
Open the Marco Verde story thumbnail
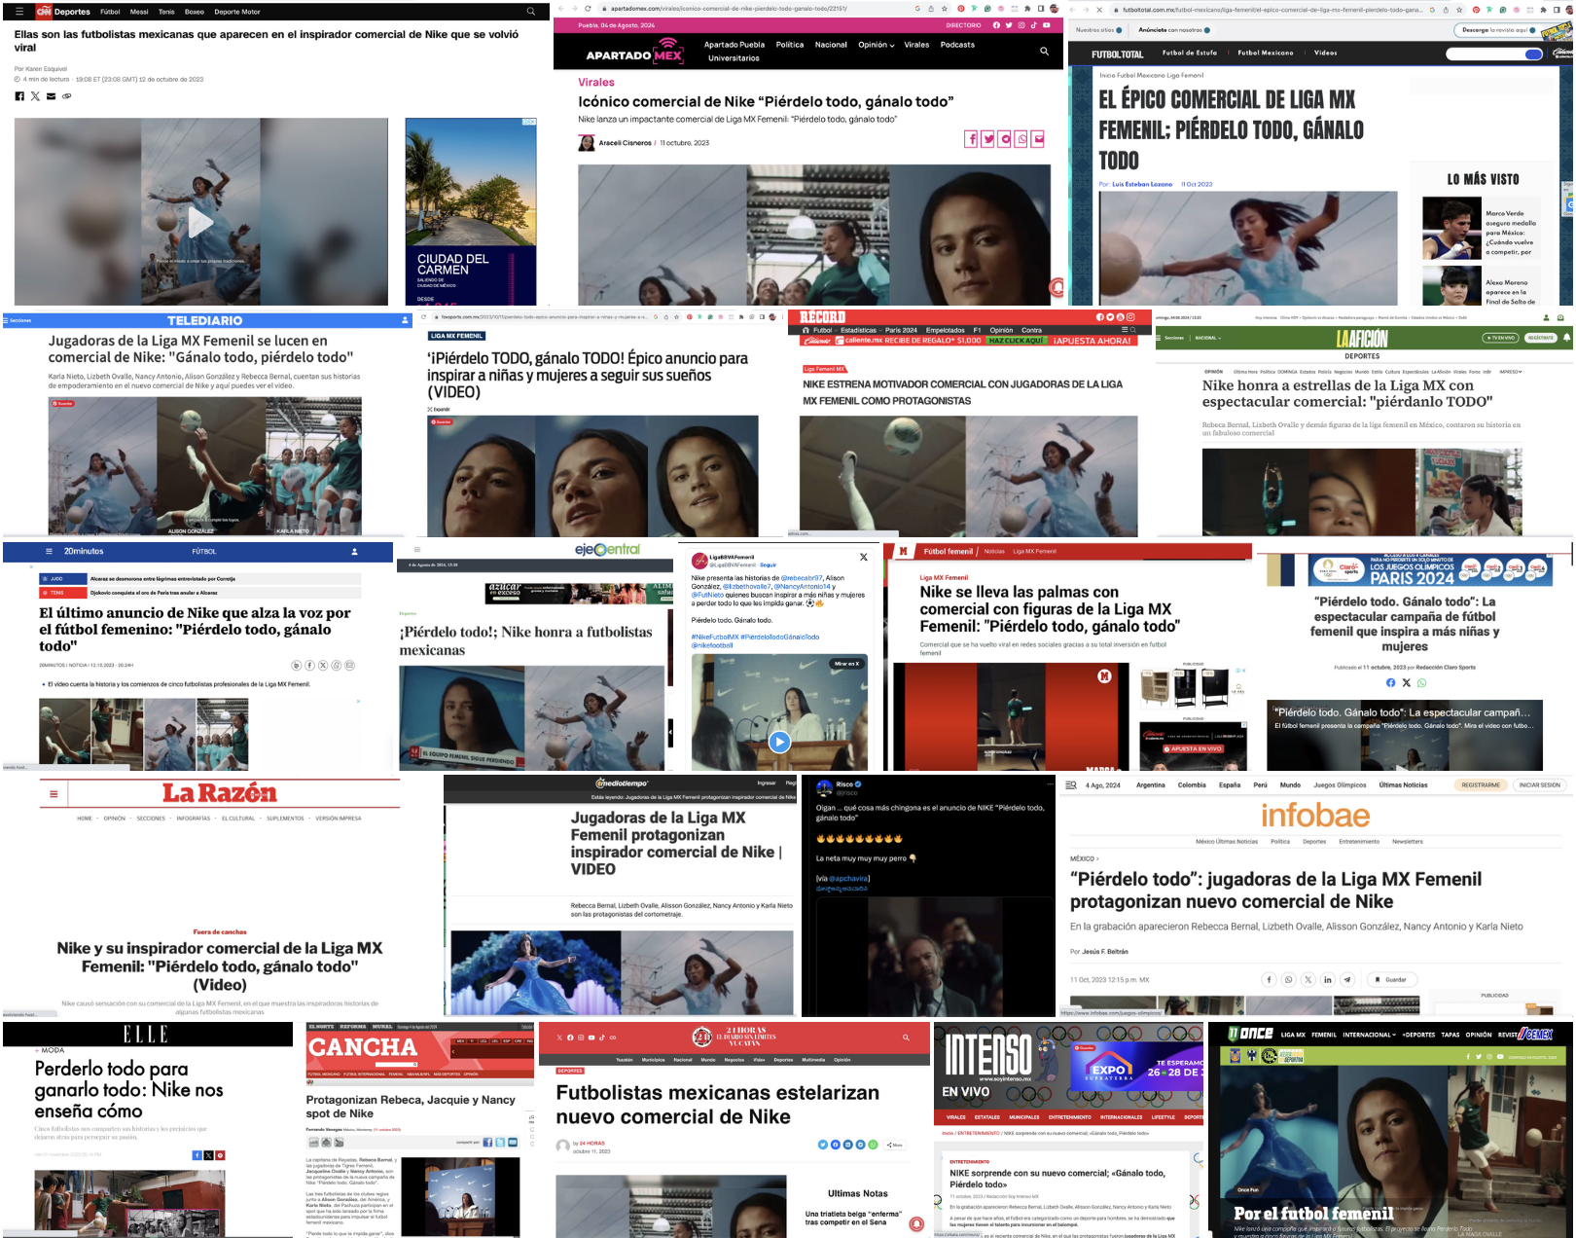(1451, 228)
